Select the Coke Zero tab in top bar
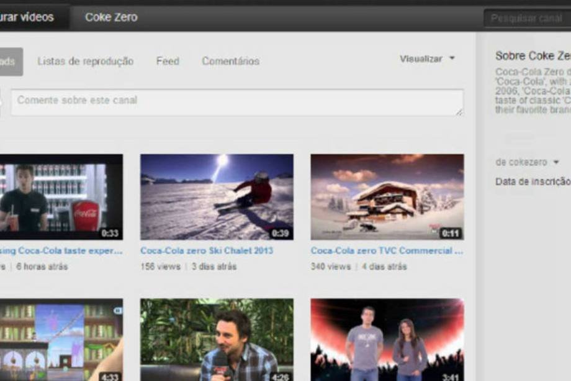Image resolution: width=571 pixels, height=381 pixels. tap(111, 17)
